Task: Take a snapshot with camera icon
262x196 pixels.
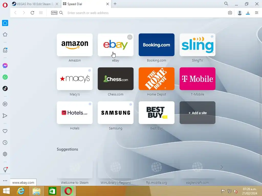Action: tap(230, 13)
